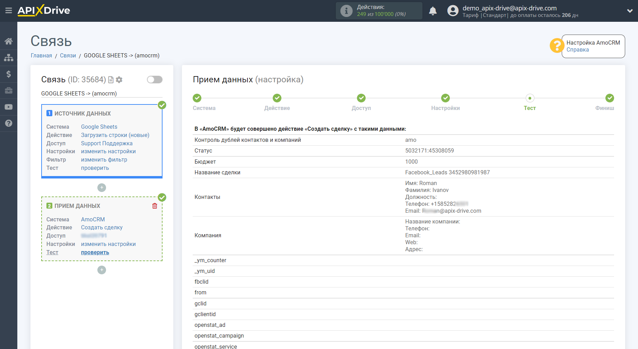Click account email demo_apix-drive@apix-drive.com
638x349 pixels.
coord(509,8)
